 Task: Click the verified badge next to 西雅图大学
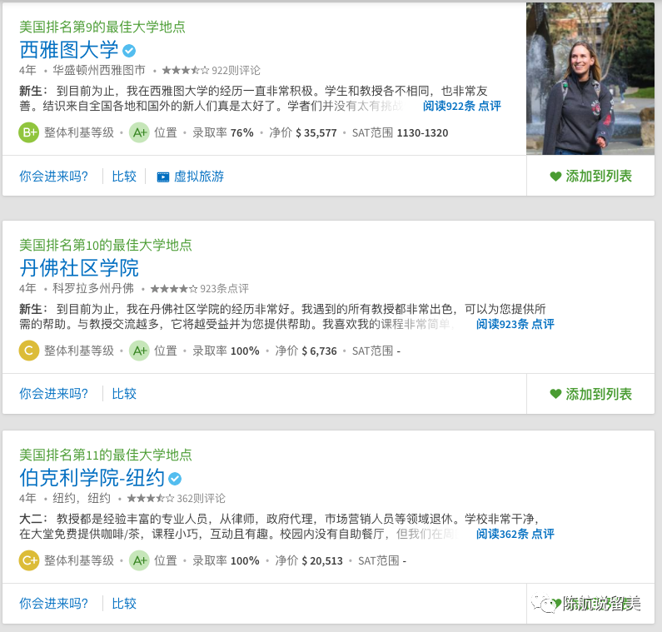(129, 51)
